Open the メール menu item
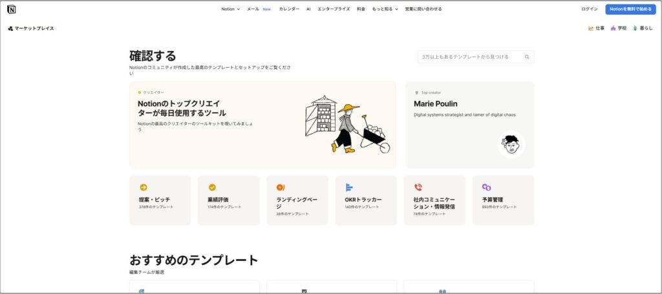Screen dimensions: 662x294 tap(253, 9)
